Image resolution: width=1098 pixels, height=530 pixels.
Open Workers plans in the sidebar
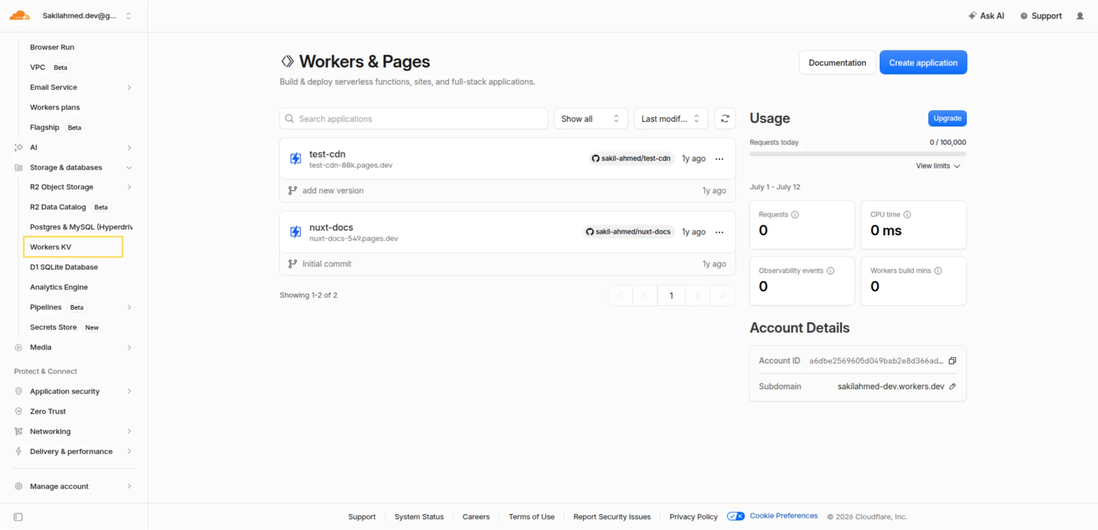[55, 107]
